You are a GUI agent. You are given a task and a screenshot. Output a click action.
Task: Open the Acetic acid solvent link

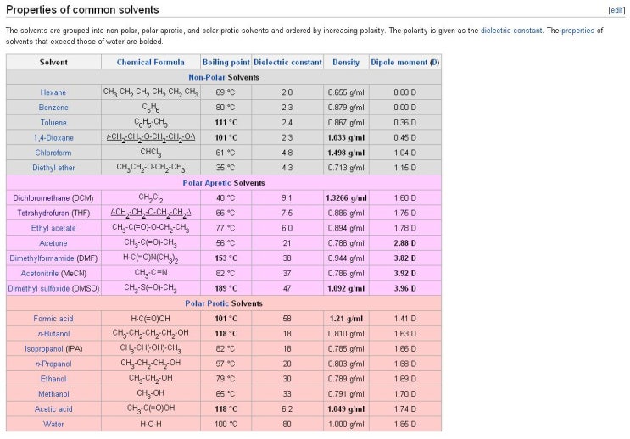click(53, 408)
